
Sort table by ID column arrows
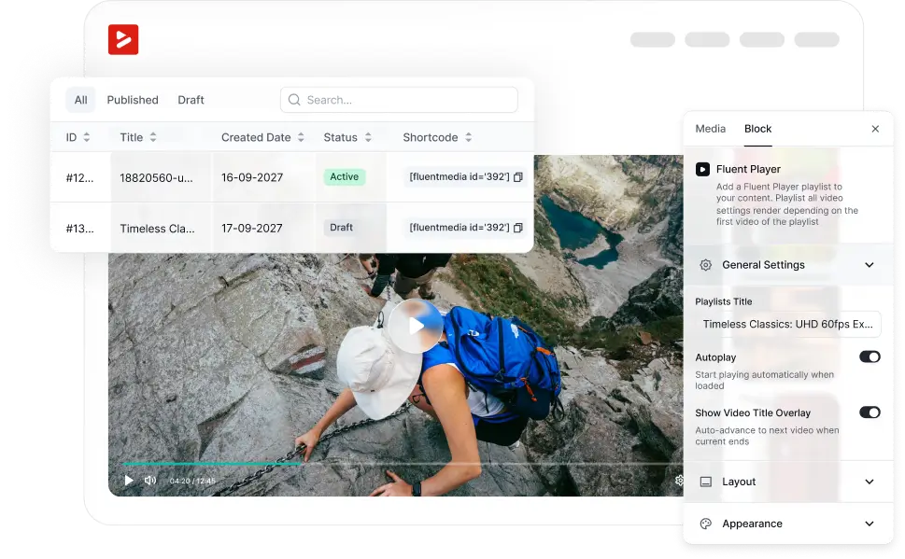87,137
